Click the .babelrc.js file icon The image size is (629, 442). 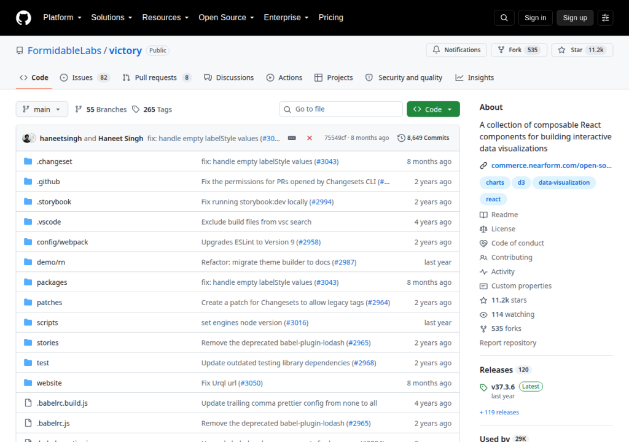[x=28, y=423]
